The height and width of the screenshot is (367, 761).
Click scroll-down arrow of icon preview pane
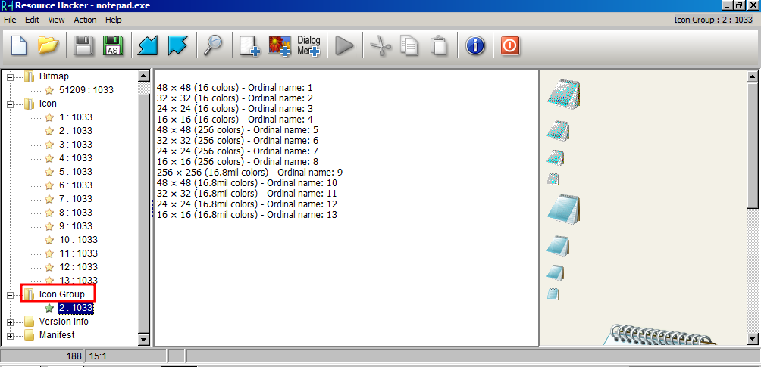[x=753, y=339]
